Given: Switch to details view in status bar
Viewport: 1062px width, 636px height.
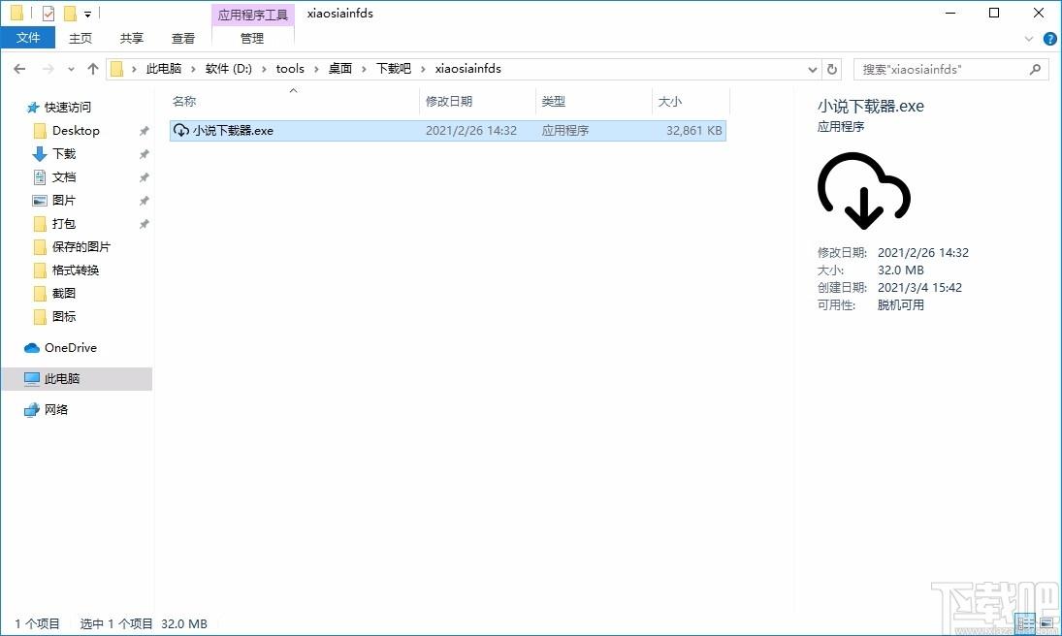Looking at the screenshot, I should pyautogui.click(x=1025, y=623).
